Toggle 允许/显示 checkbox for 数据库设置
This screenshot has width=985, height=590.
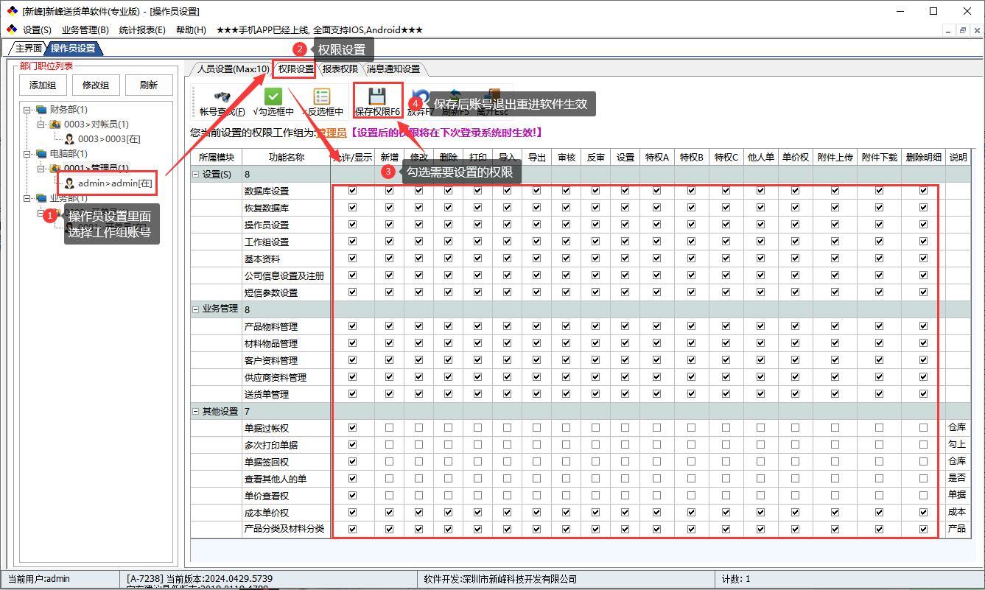tap(352, 190)
